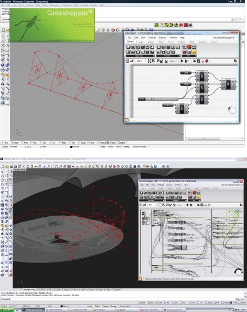Toggle Perp osnap checkbox in upper Rhino window
The width and height of the screenshot is (247, 312).
(x=60, y=143)
